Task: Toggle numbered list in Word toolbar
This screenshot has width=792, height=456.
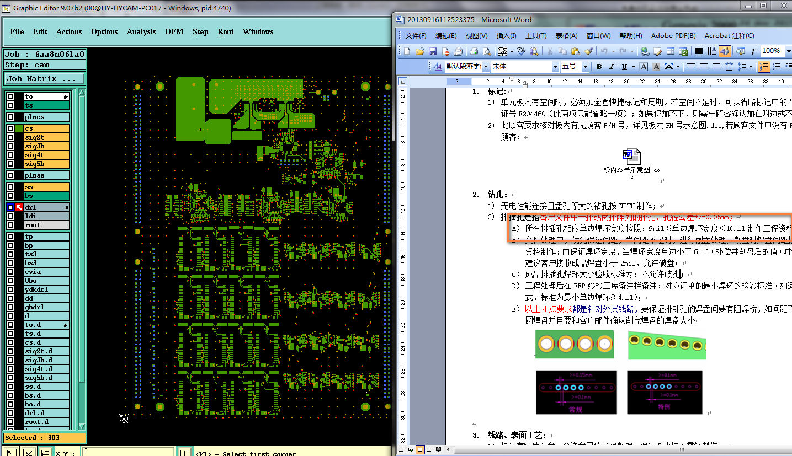Action: [x=764, y=67]
